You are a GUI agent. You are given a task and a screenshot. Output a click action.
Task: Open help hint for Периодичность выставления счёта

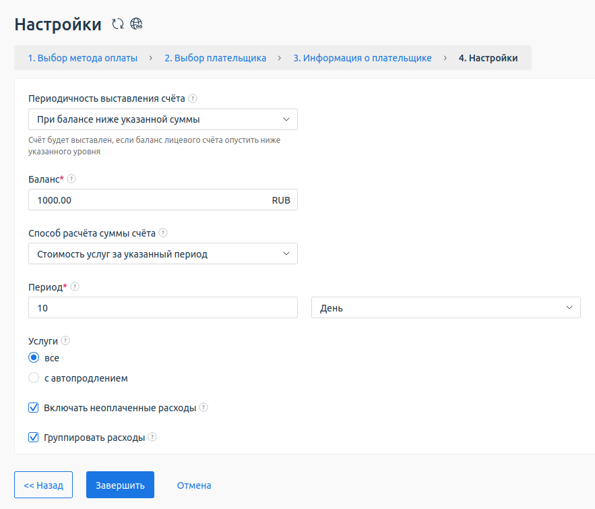pos(193,98)
